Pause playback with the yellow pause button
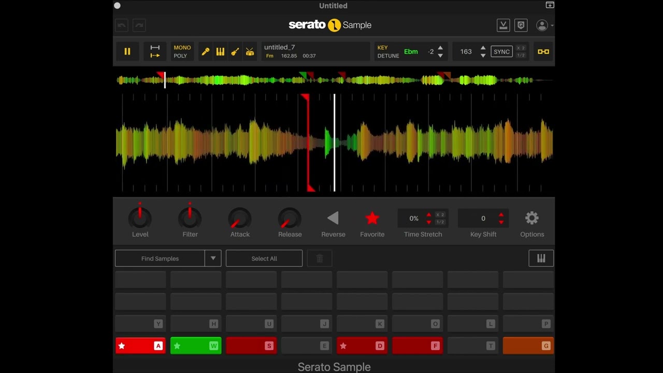This screenshot has width=663, height=373. click(127, 51)
